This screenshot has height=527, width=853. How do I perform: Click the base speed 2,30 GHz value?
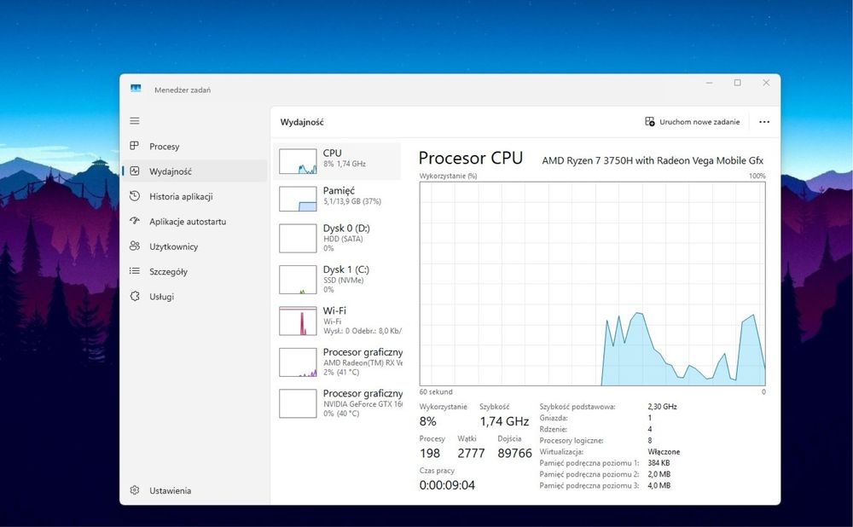[x=662, y=406]
